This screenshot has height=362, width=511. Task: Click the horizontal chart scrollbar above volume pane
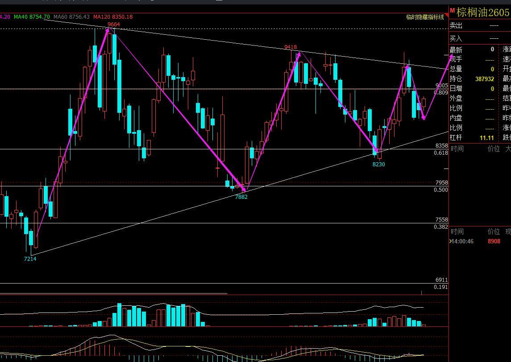click(x=113, y=294)
